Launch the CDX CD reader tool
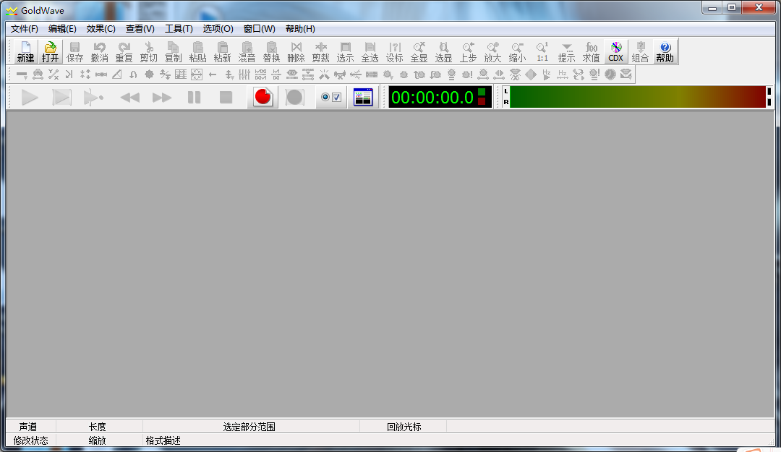The height and width of the screenshot is (452, 781). point(615,52)
